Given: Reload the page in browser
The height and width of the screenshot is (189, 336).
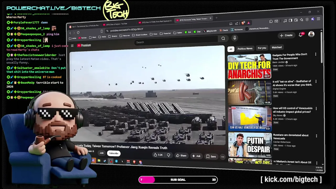Looking at the screenshot, I should (x=78, y=33).
